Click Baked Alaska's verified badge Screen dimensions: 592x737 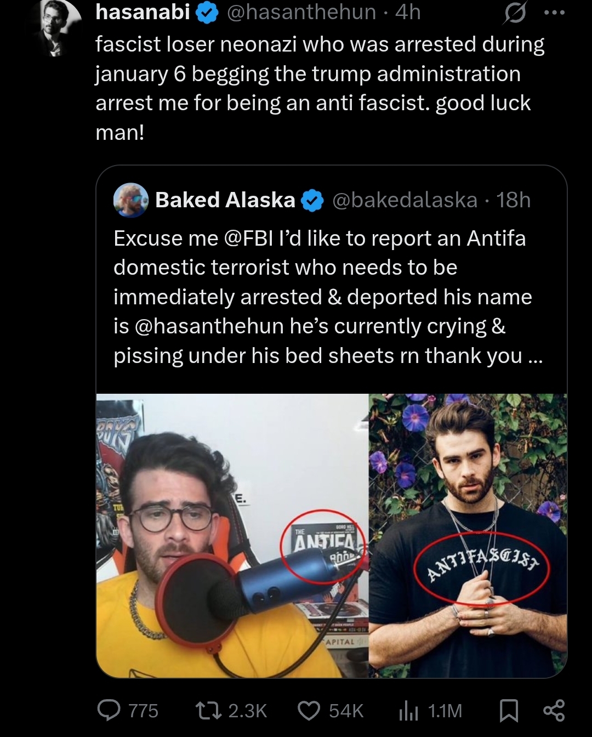[x=312, y=200]
